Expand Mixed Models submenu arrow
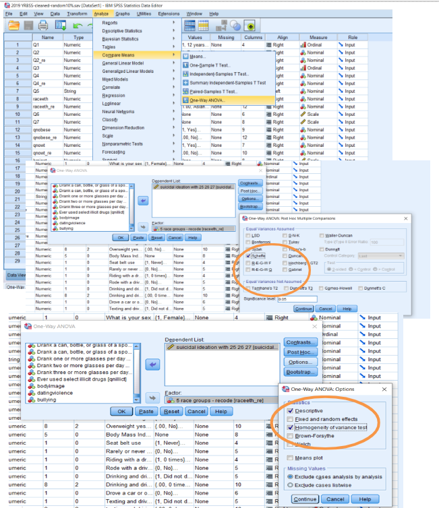439x508 pixels. (174, 79)
